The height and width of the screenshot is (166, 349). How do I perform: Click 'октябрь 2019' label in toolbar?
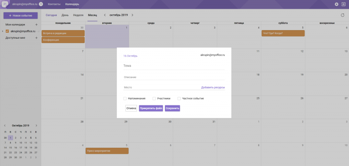click(x=119, y=15)
